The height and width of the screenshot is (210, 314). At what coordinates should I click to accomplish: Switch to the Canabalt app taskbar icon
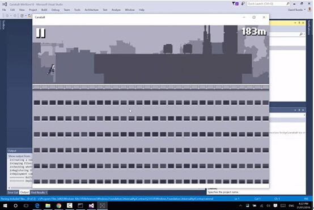[x=102, y=205]
